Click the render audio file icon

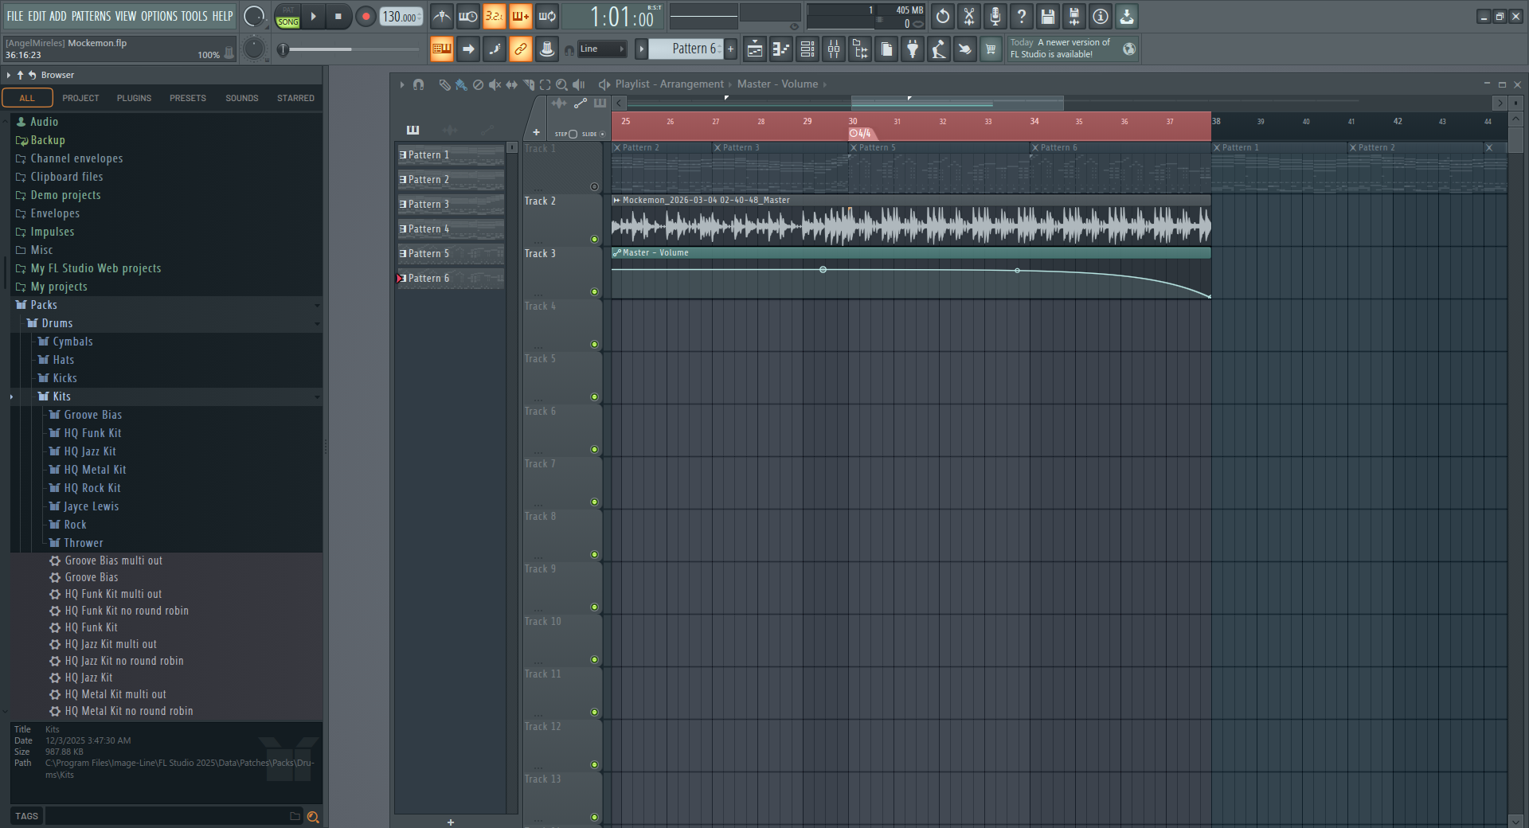click(x=1074, y=16)
